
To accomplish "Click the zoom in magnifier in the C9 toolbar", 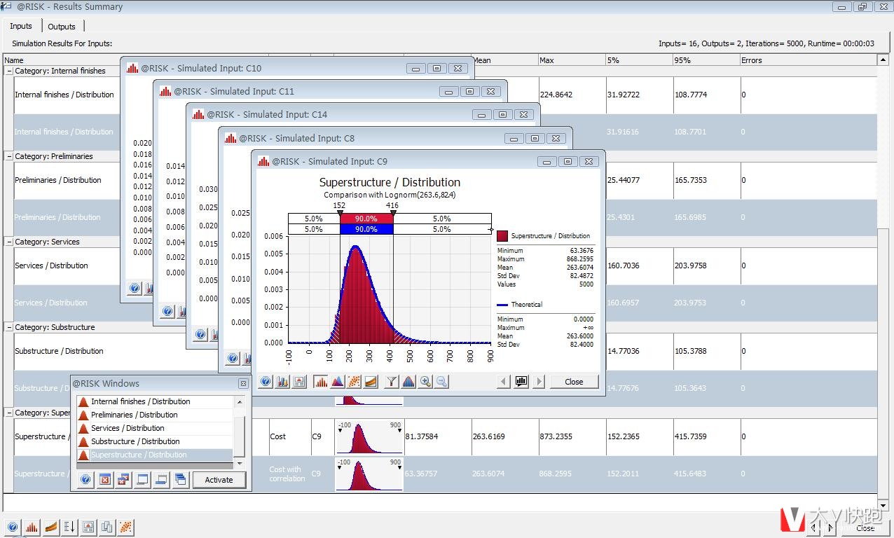I will (425, 382).
